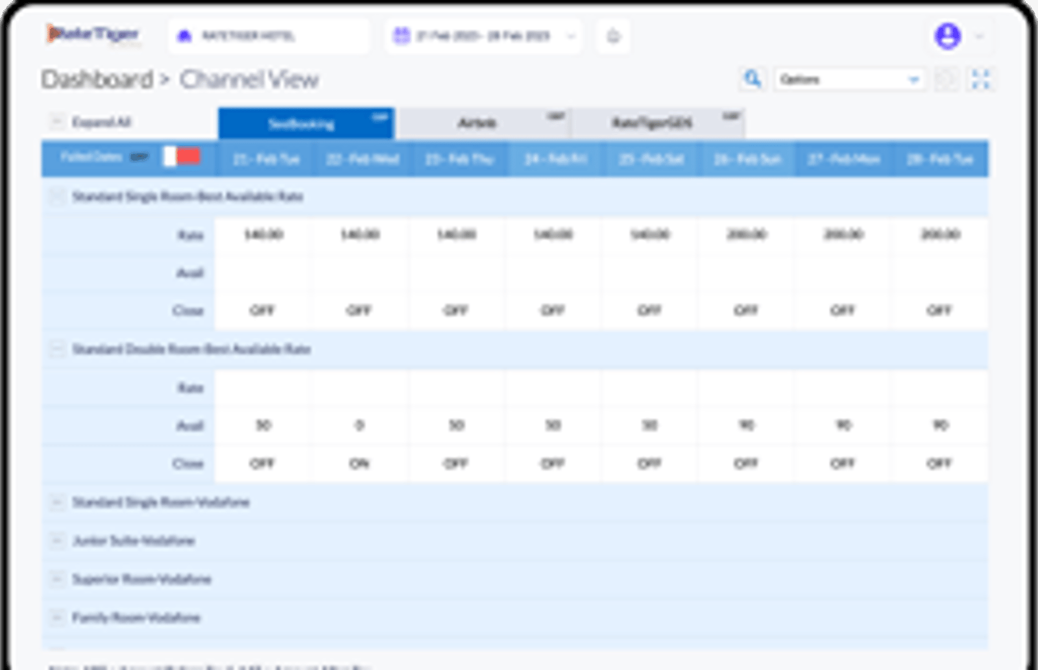
Task: Expand Standard Single Room-Vodafone row
Action: coord(57,502)
